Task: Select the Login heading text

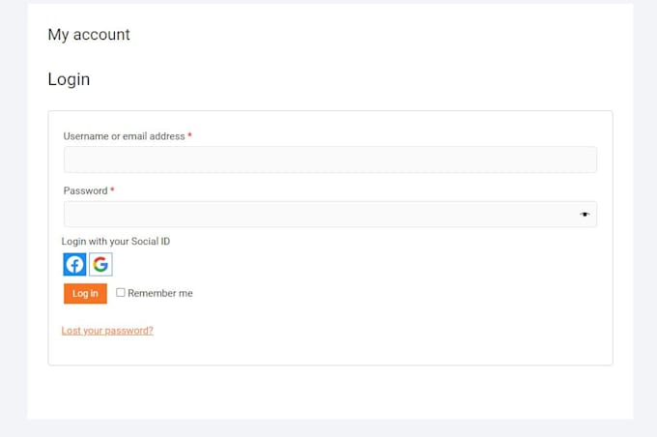Action: pos(69,79)
